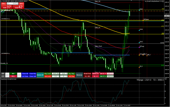Click the Reverse button

tap(79, 75)
